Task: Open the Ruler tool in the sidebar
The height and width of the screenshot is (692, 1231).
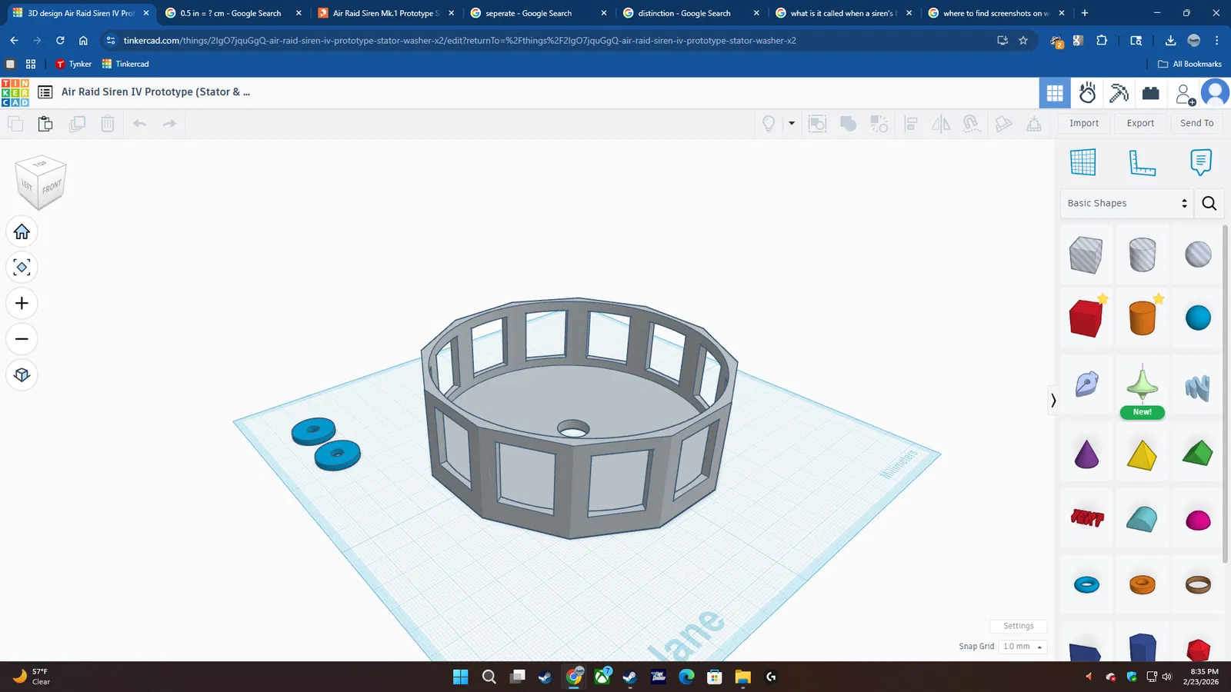Action: pyautogui.click(x=1142, y=162)
